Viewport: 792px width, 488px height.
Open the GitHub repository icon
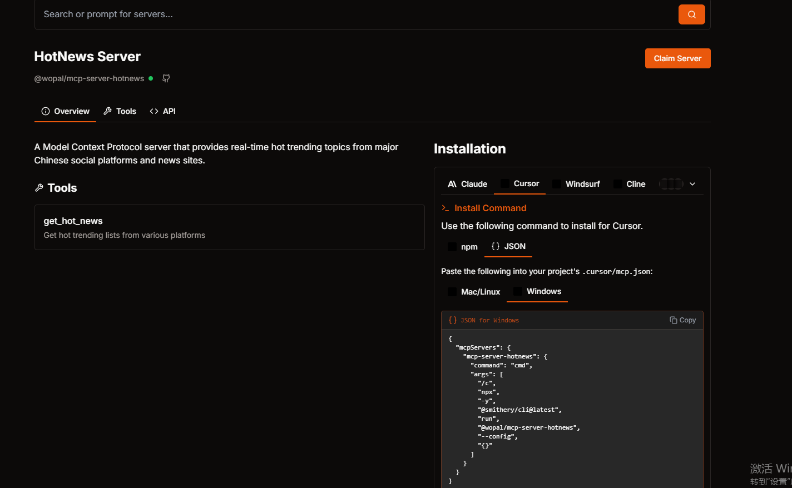[x=166, y=78]
